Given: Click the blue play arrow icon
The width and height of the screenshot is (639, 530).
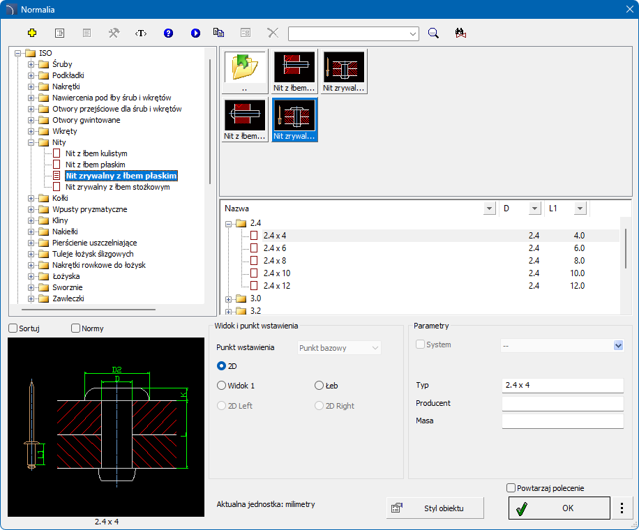Looking at the screenshot, I should [x=195, y=33].
